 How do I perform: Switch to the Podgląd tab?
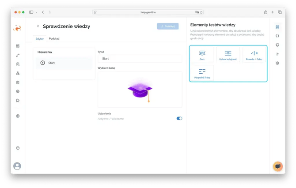pos(54,39)
